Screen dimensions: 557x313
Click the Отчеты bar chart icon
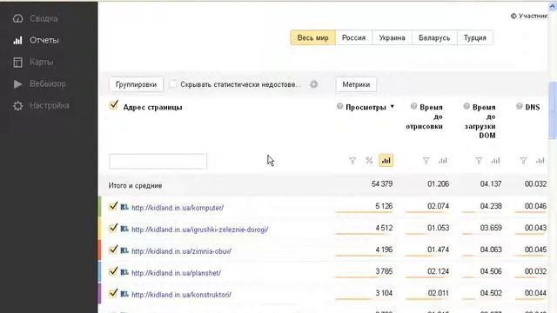pyautogui.click(x=17, y=41)
